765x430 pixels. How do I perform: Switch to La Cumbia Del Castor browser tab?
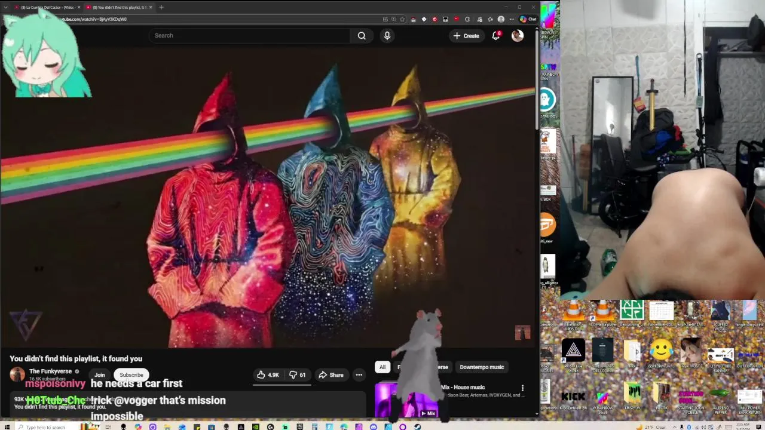pos(48,7)
